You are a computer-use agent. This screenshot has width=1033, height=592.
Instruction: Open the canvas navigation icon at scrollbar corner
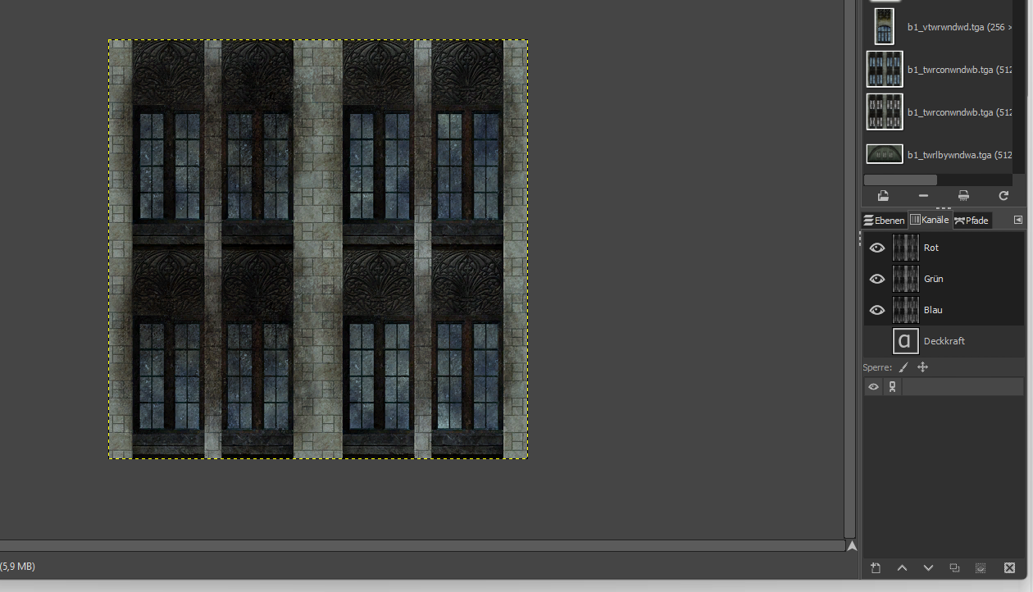pos(852,545)
